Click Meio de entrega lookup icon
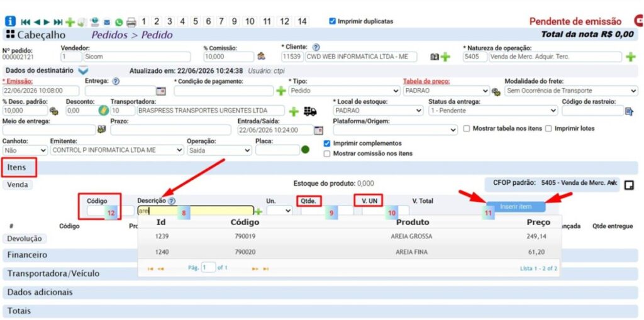Image resolution: width=644 pixels, height=320 pixels. coord(101,130)
